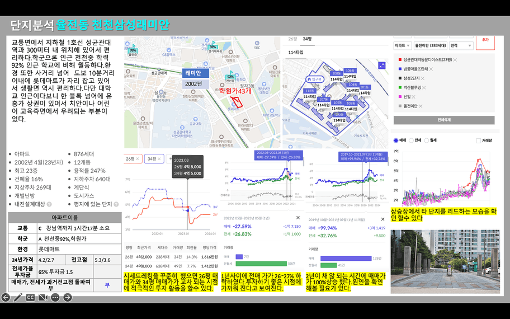Screen dimensions: 510x319
Task: Open the 아파트 type dropdown
Action: coord(402,46)
